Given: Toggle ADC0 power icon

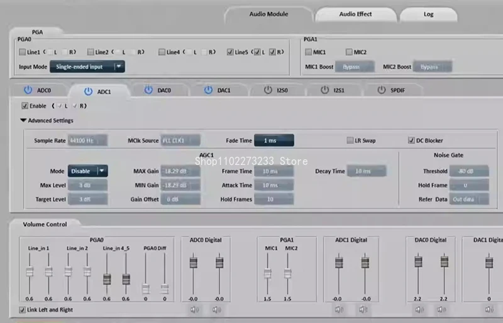Looking at the screenshot, I should point(28,90).
